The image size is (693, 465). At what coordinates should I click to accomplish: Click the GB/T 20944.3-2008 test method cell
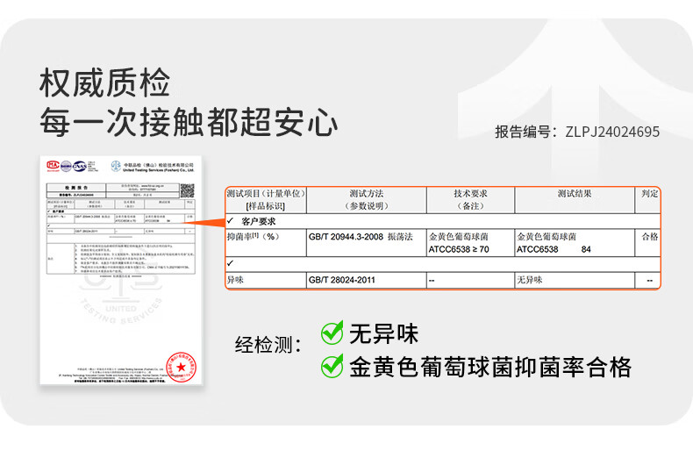click(x=361, y=237)
